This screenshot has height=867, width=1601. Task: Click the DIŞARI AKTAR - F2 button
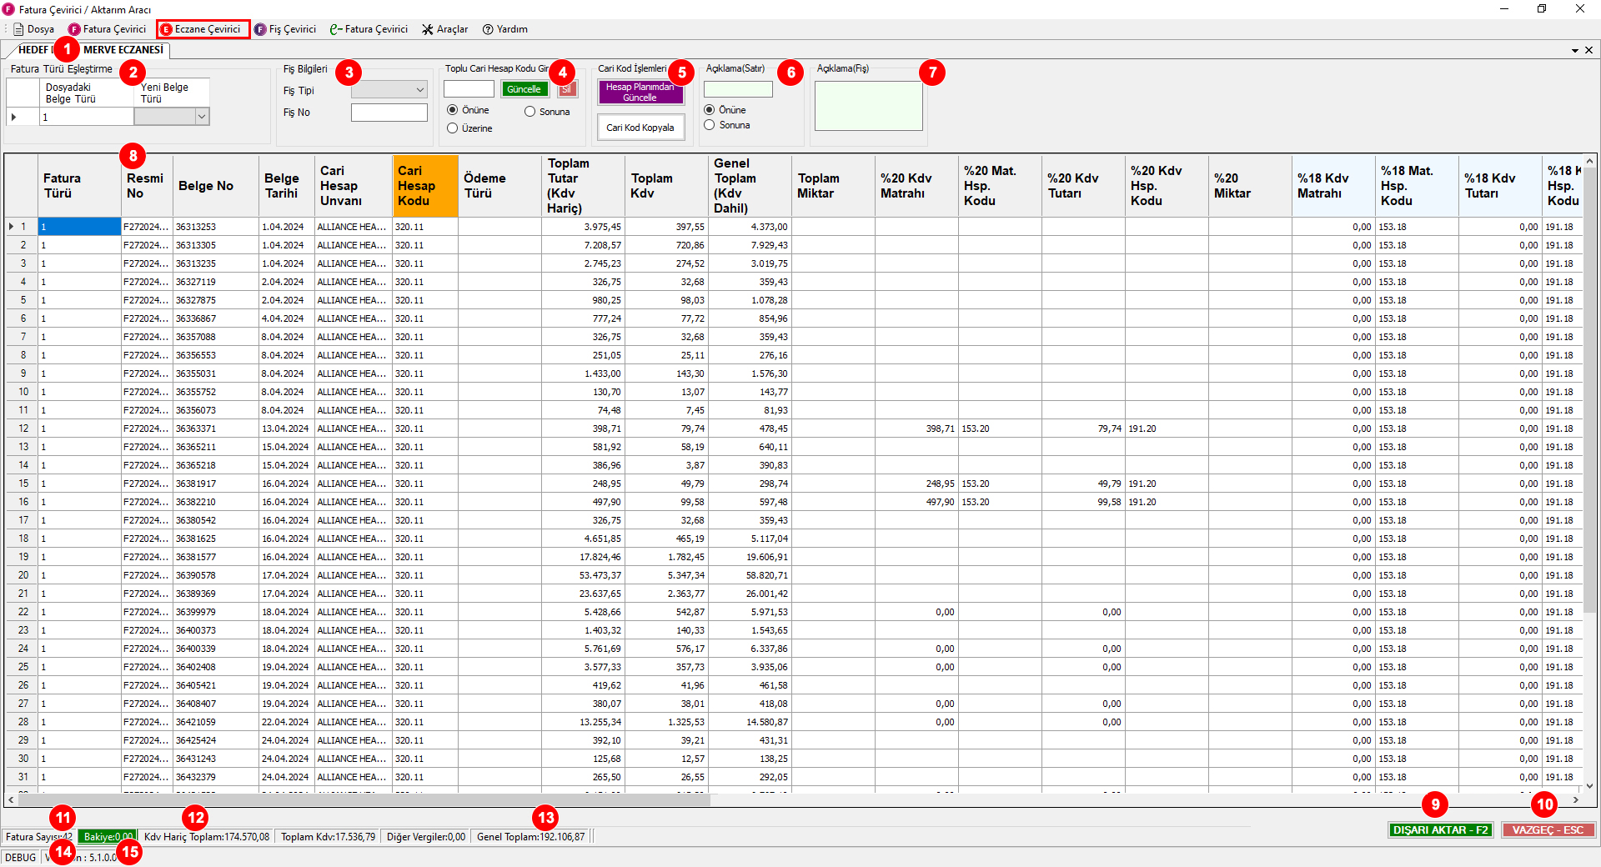pyautogui.click(x=1440, y=829)
